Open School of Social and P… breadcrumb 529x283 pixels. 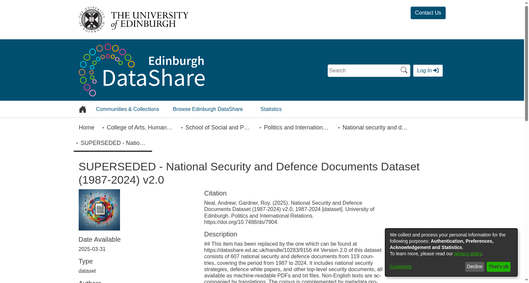tap(218, 127)
